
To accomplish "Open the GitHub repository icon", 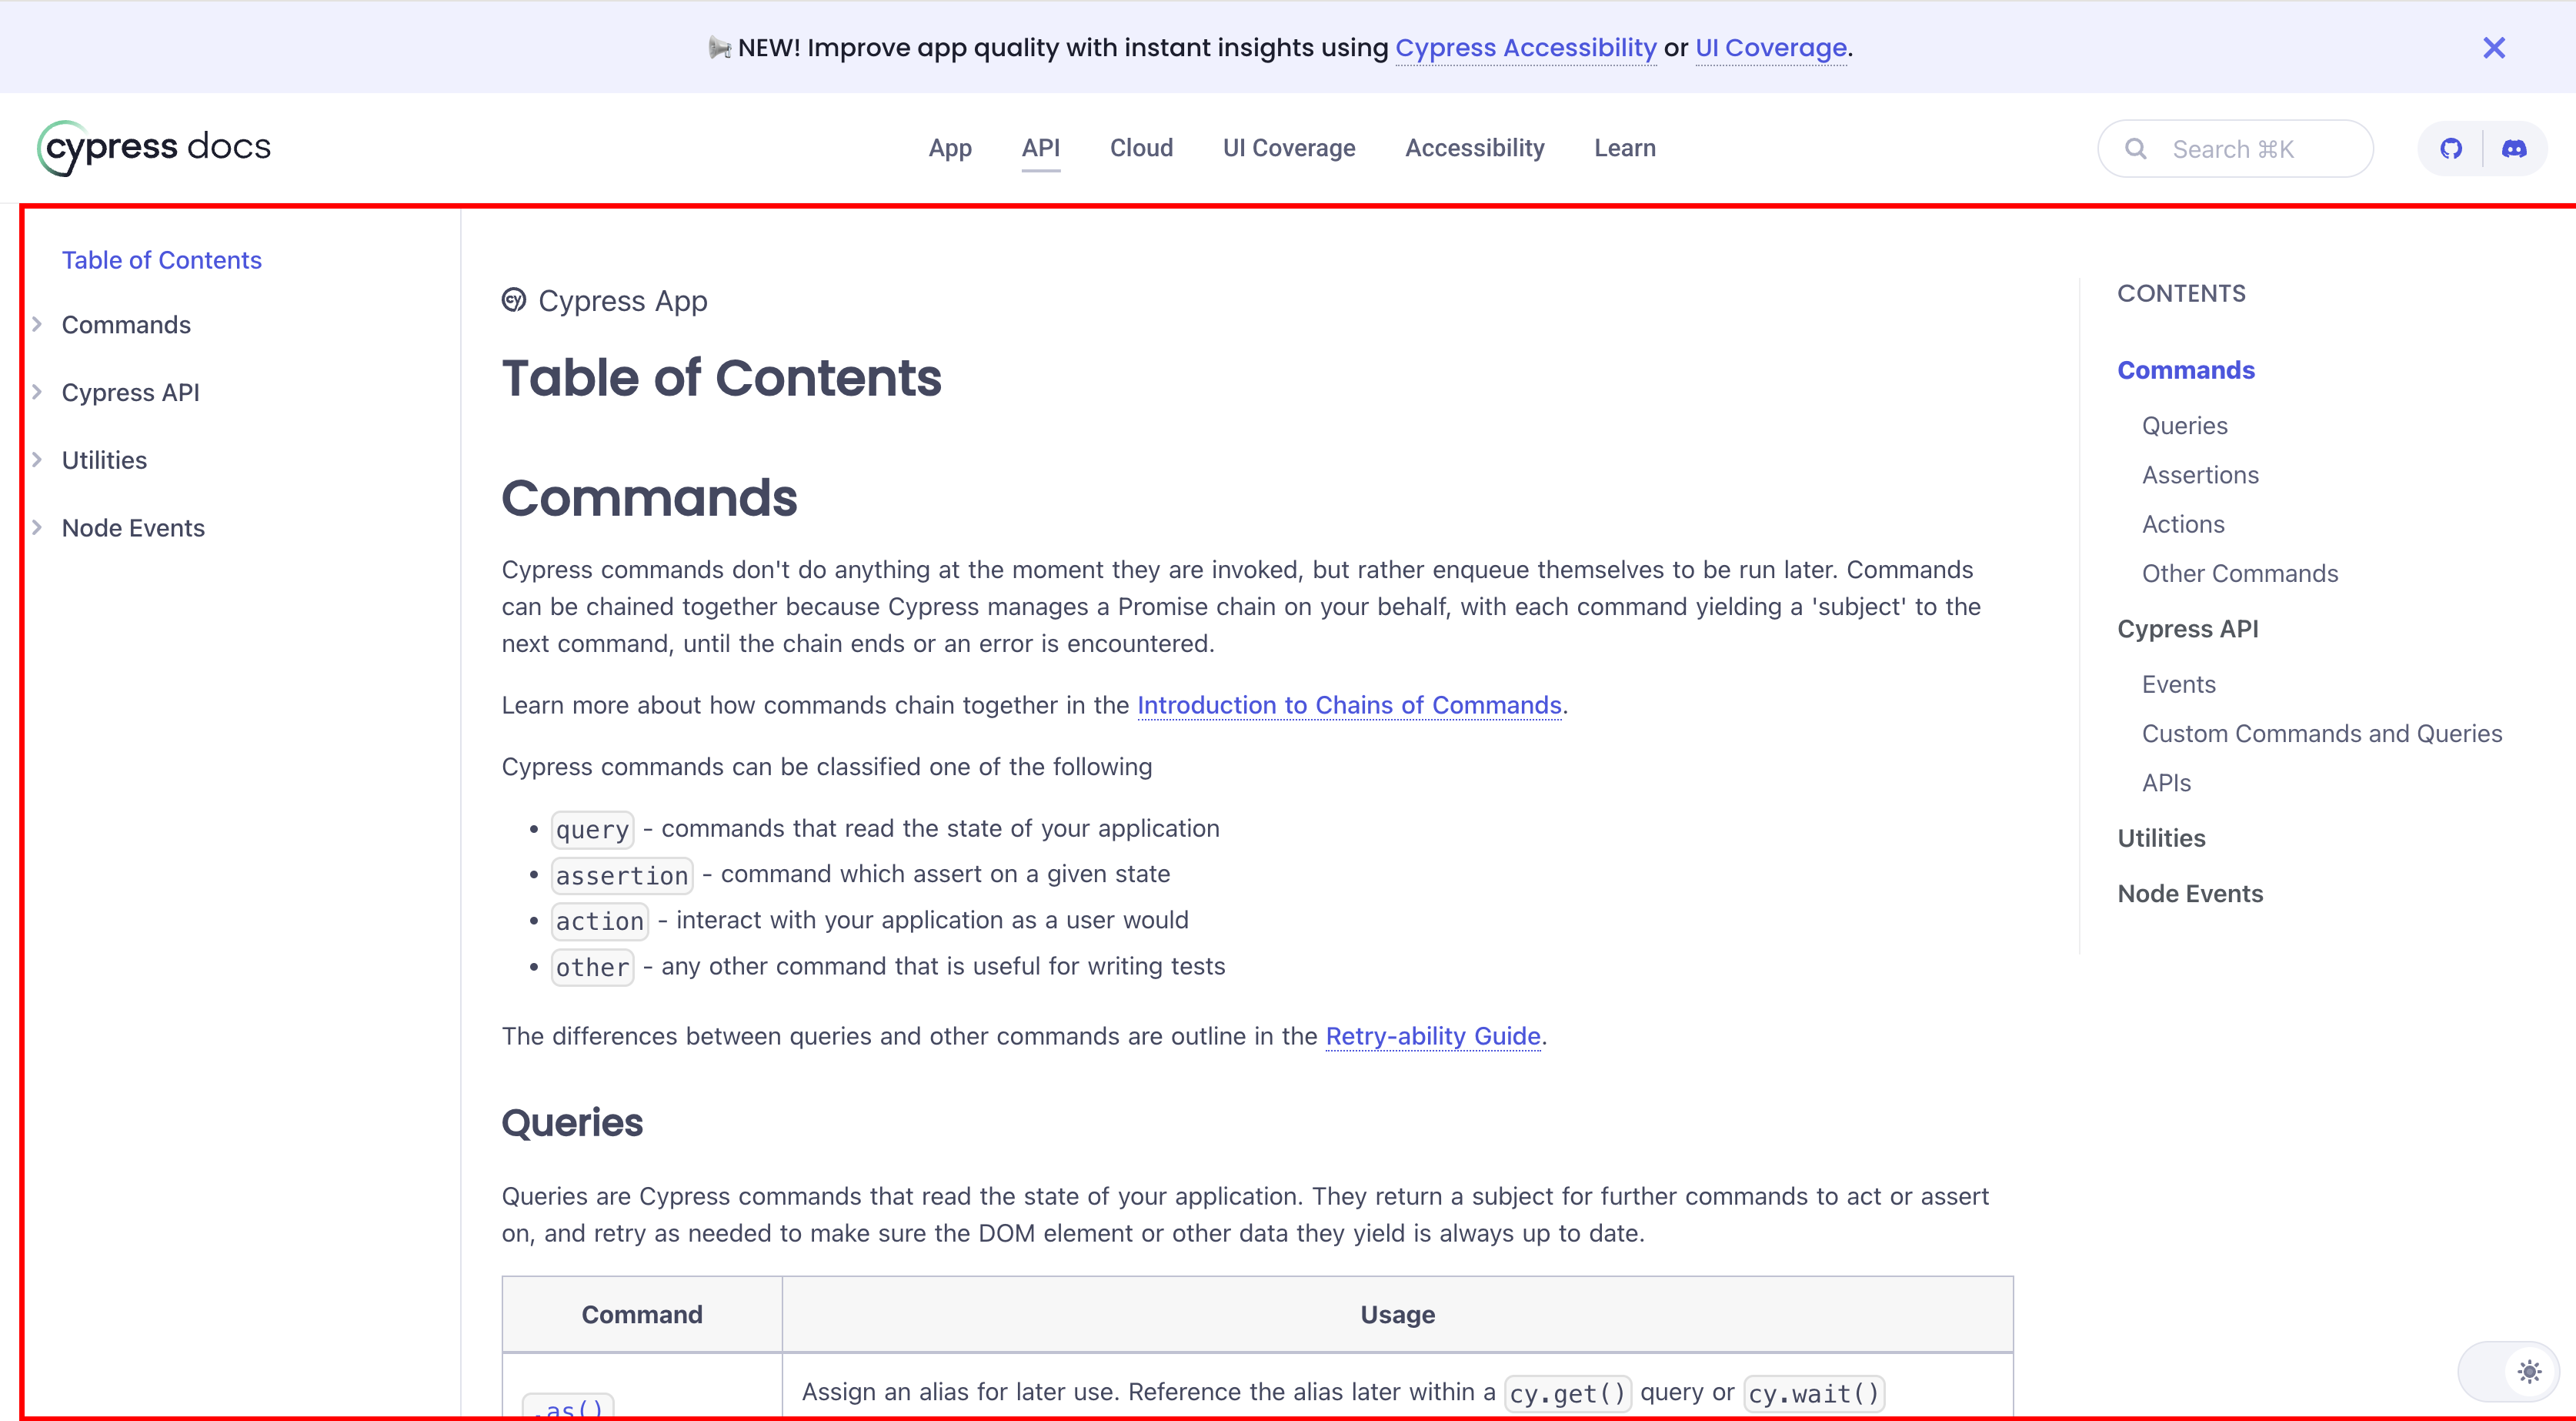I will coord(2451,149).
